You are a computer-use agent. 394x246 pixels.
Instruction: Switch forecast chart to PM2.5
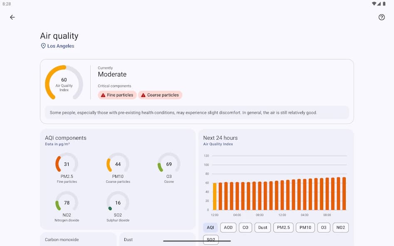click(283, 227)
